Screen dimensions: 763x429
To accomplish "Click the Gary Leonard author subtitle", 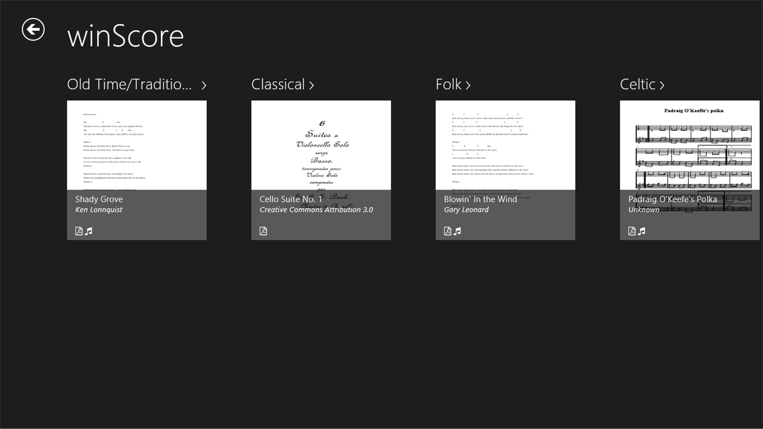I will pyautogui.click(x=466, y=210).
